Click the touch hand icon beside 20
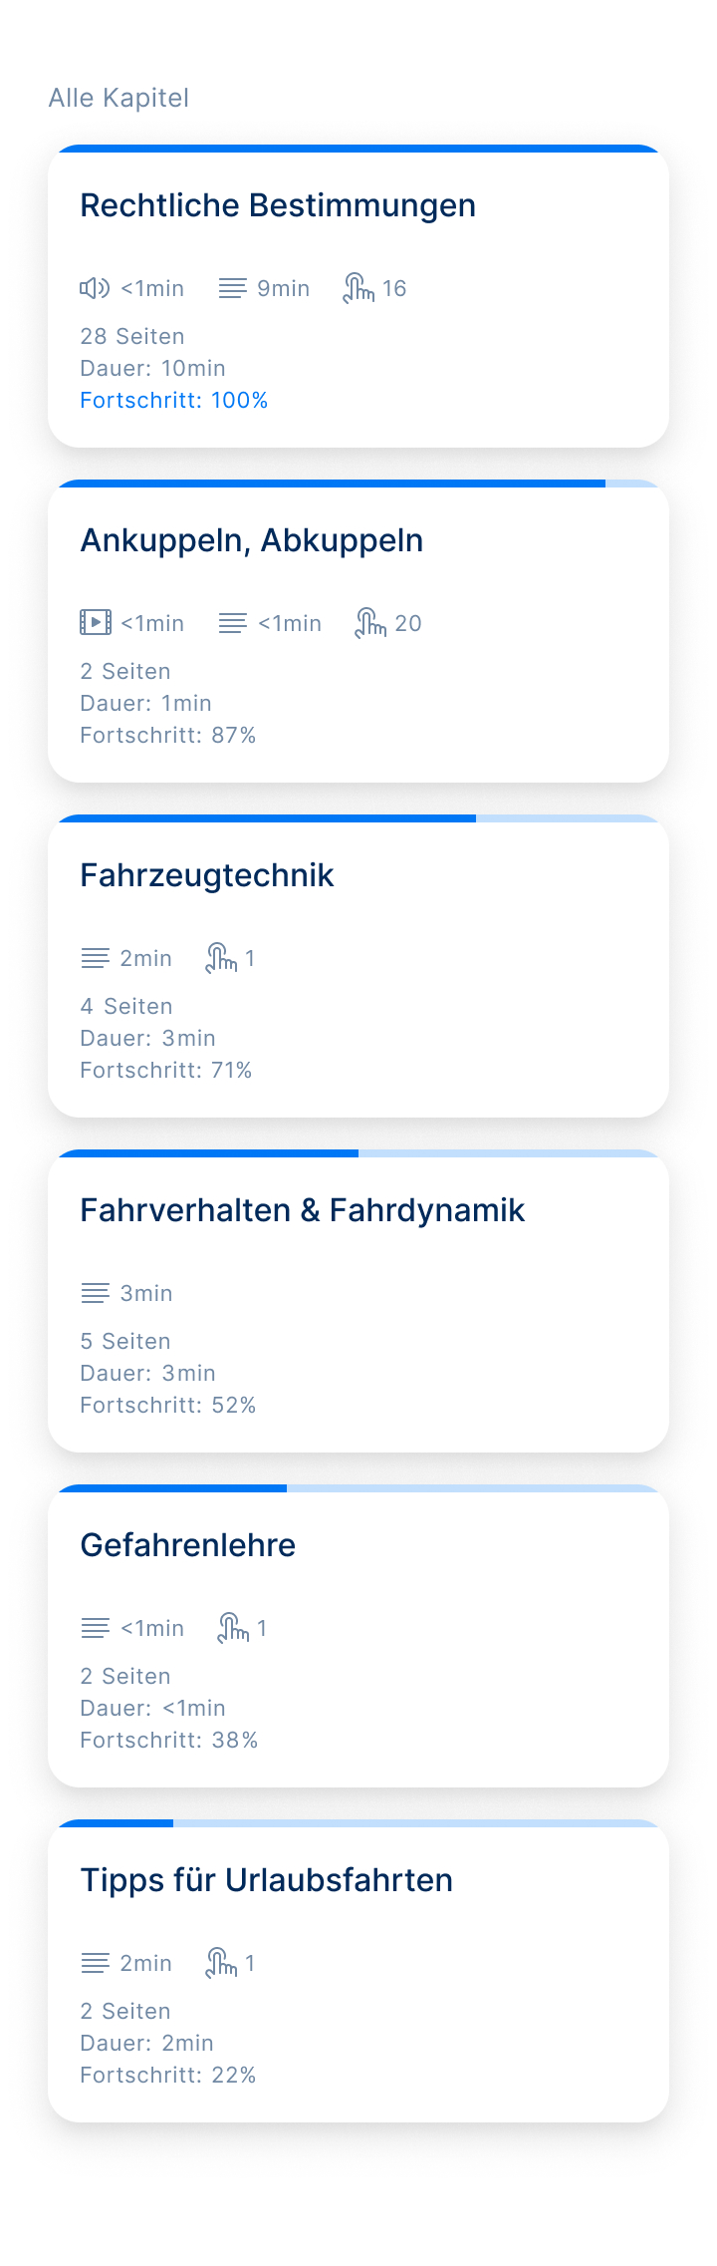The height and width of the screenshot is (2266, 717). [370, 623]
